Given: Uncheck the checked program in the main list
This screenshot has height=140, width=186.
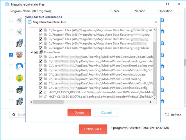Looking at the screenshot, I should [11, 55].
